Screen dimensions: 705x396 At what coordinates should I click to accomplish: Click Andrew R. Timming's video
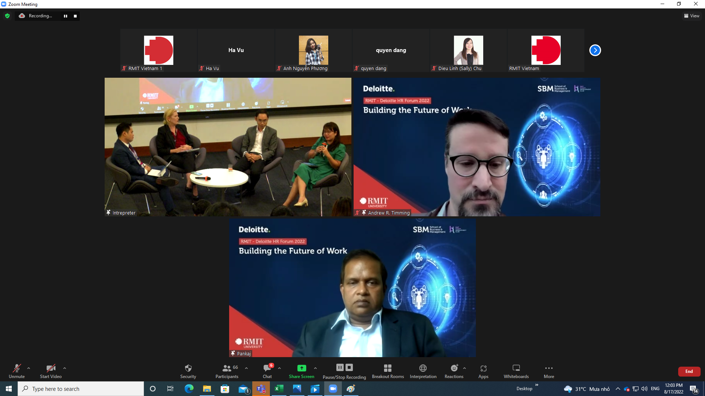(477, 147)
